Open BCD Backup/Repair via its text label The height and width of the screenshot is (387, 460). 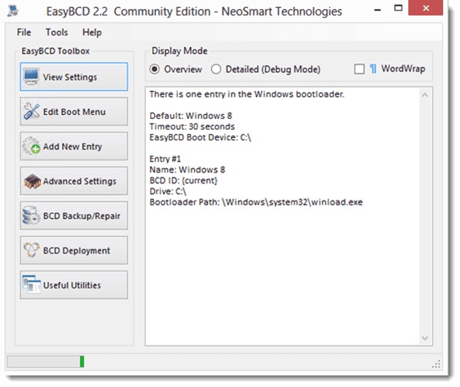pyautogui.click(x=82, y=216)
